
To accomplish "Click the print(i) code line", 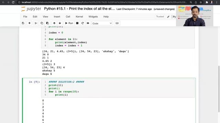I will (61, 95).
